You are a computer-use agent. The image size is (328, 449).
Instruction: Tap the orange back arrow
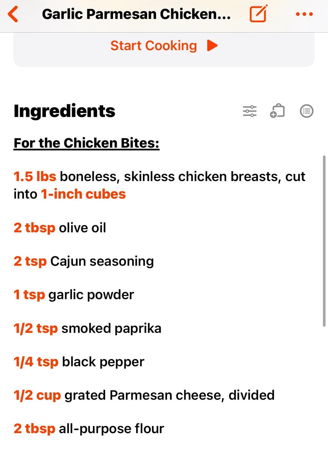[x=13, y=14]
